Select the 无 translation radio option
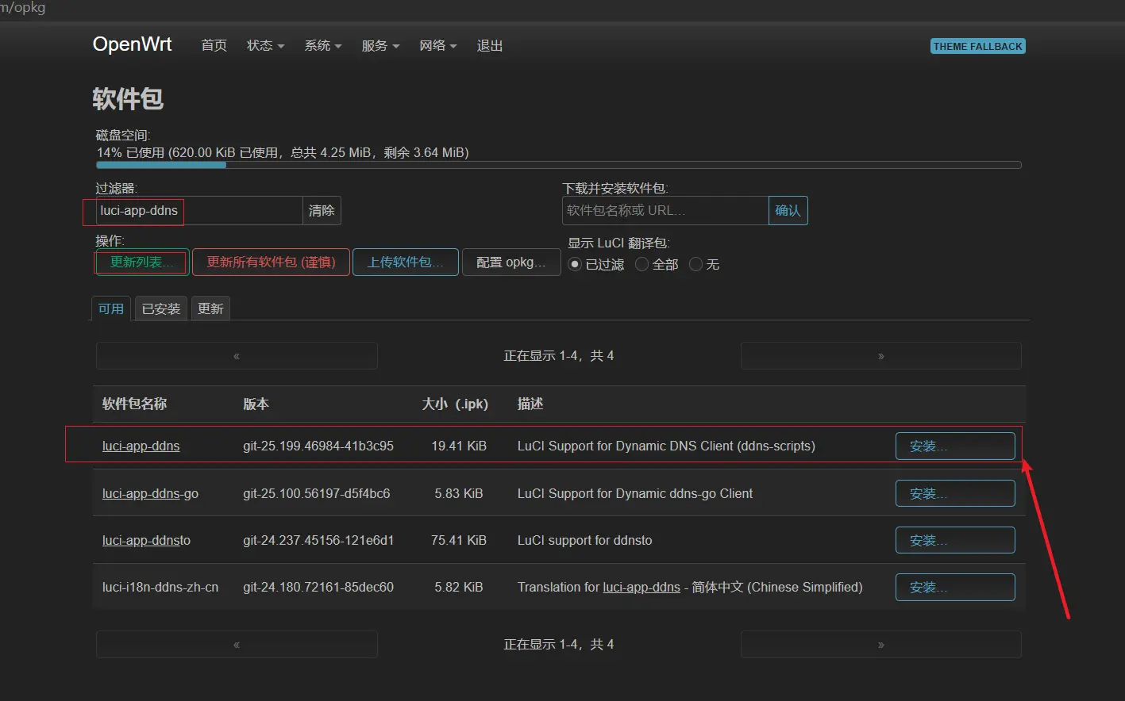Viewport: 1125px width, 701px height. click(696, 264)
